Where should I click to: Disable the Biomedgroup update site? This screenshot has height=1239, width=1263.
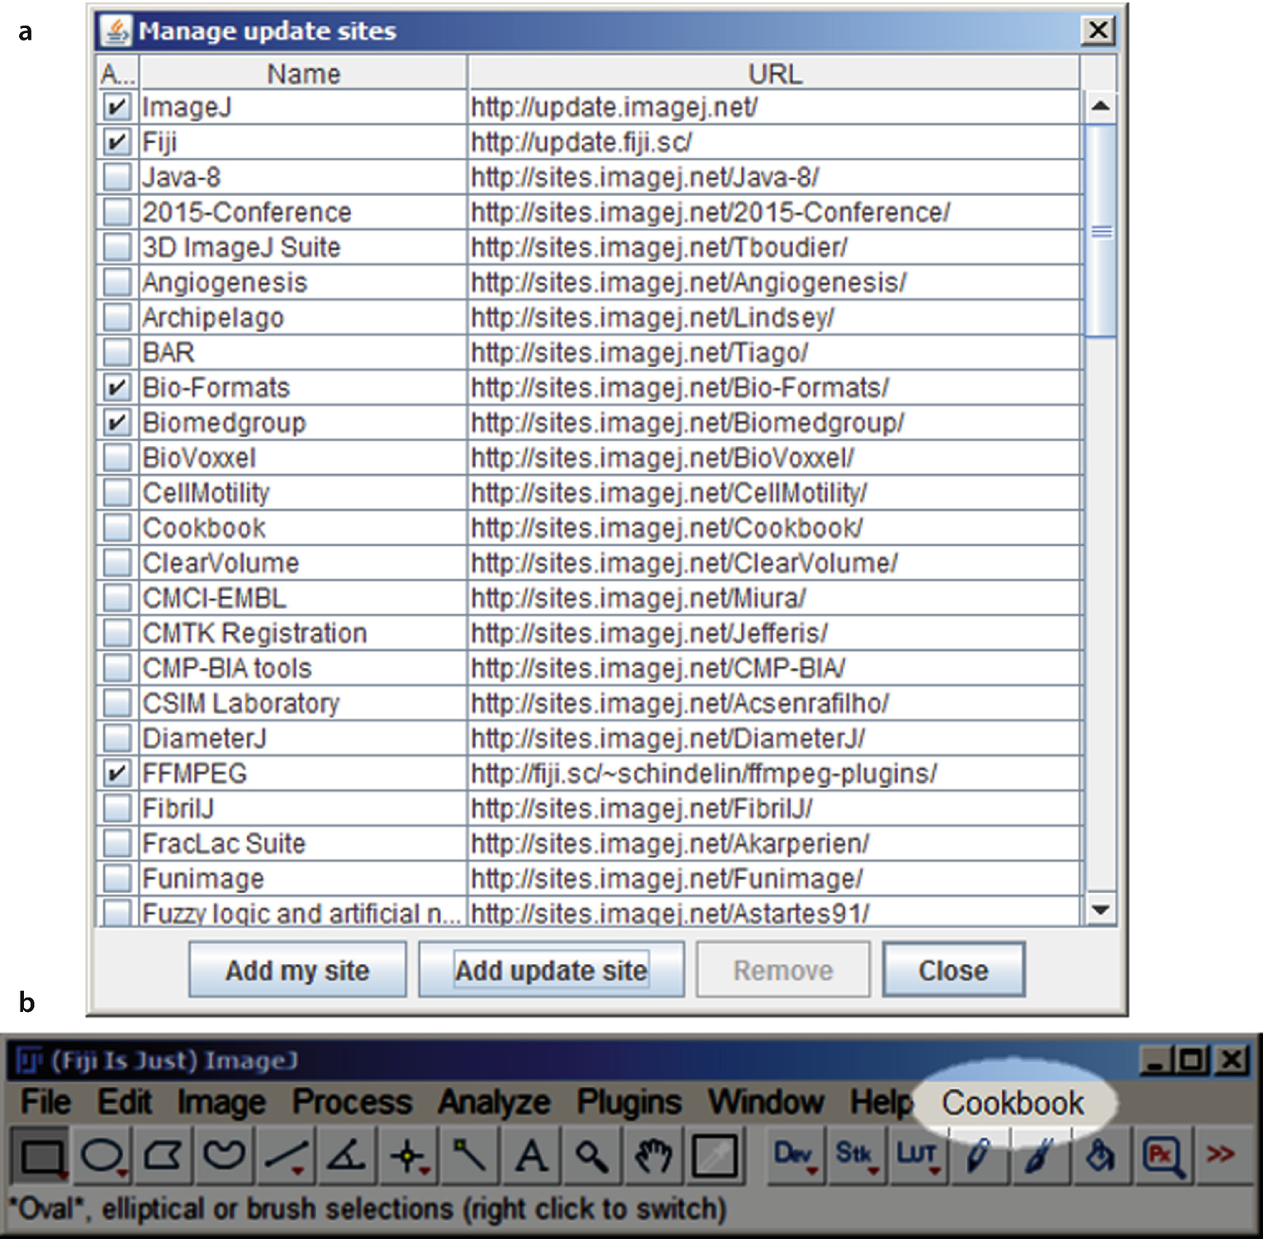coord(117,423)
